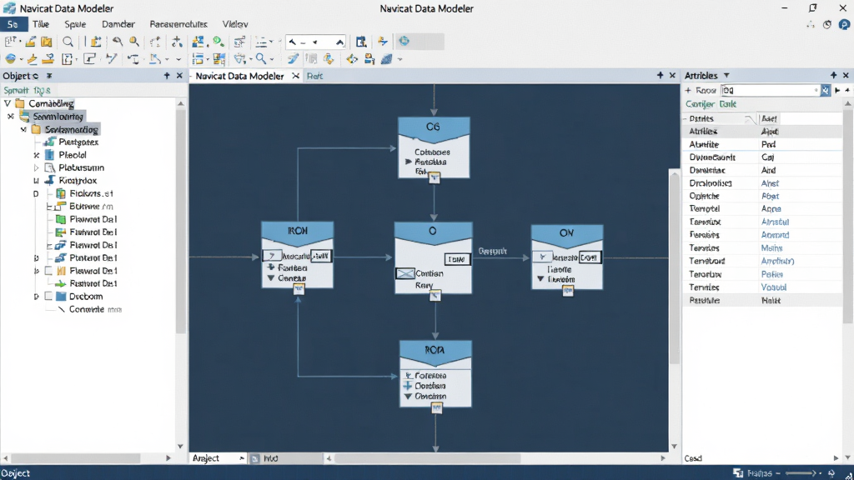Click the yellow folder icon in top toolbar
854x480 pixels.
tap(47, 42)
